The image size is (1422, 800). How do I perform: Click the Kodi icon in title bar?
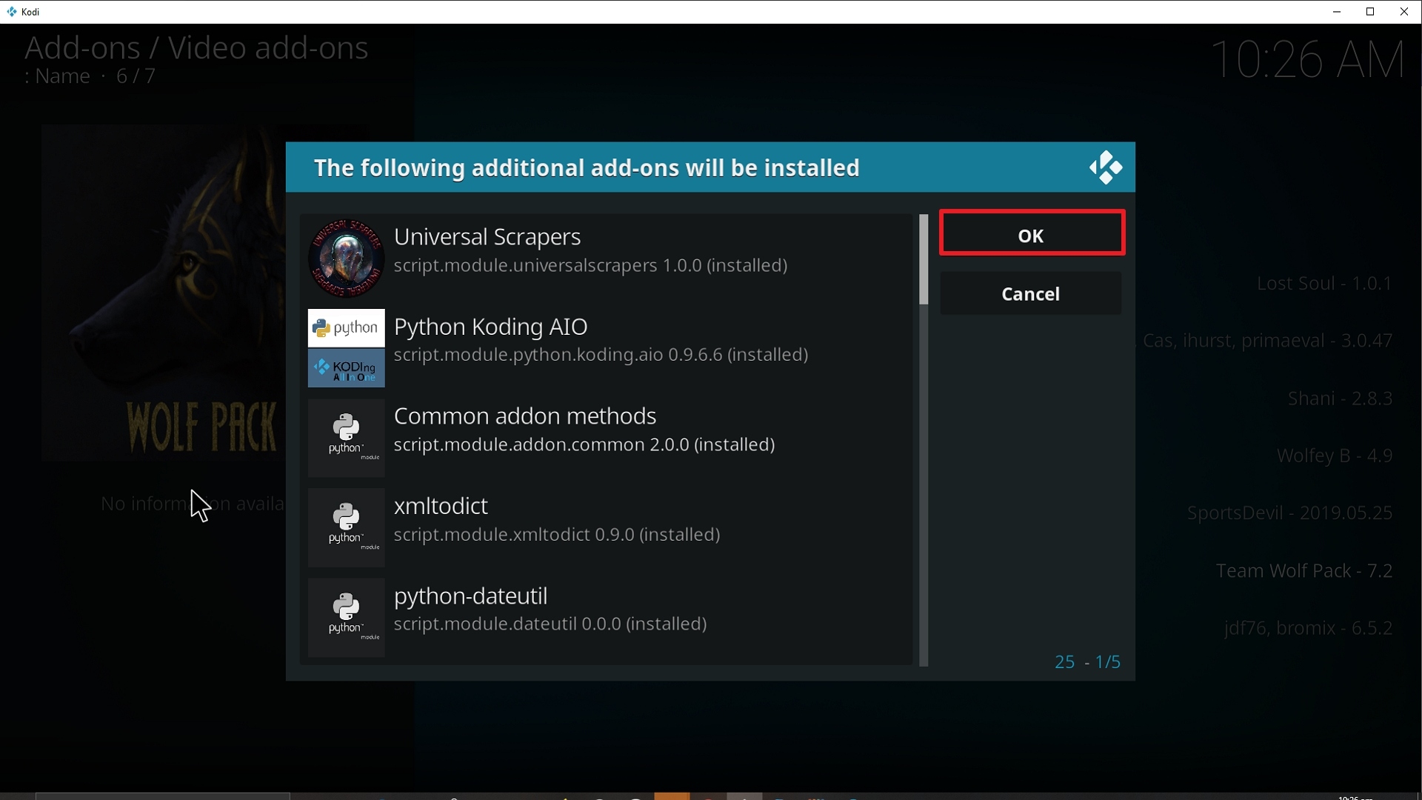click(11, 12)
